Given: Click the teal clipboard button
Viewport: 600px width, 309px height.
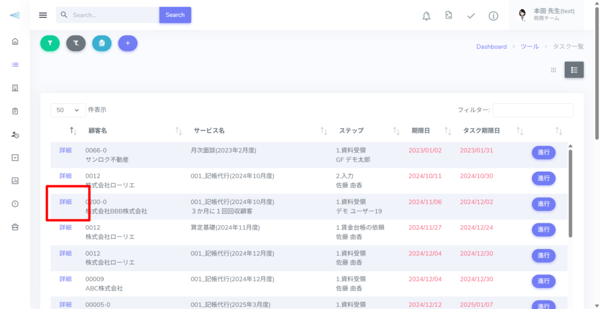Looking at the screenshot, I should pos(101,43).
